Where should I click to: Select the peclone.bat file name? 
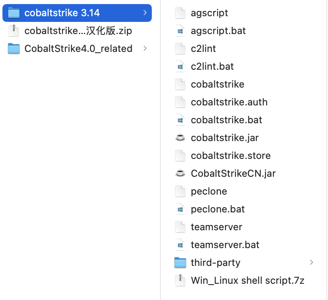[x=218, y=209]
